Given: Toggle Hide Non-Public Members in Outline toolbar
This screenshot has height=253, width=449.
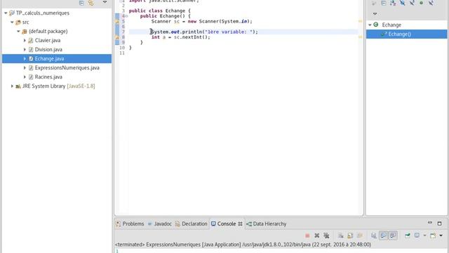Looking at the screenshot, I should [421, 3].
